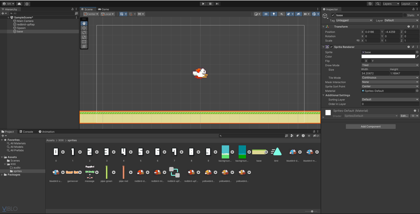
Task: Open Transform component presets
Action: (x=413, y=27)
